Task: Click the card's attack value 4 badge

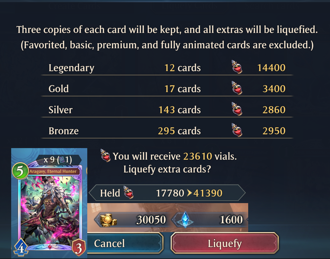Action: (21, 248)
